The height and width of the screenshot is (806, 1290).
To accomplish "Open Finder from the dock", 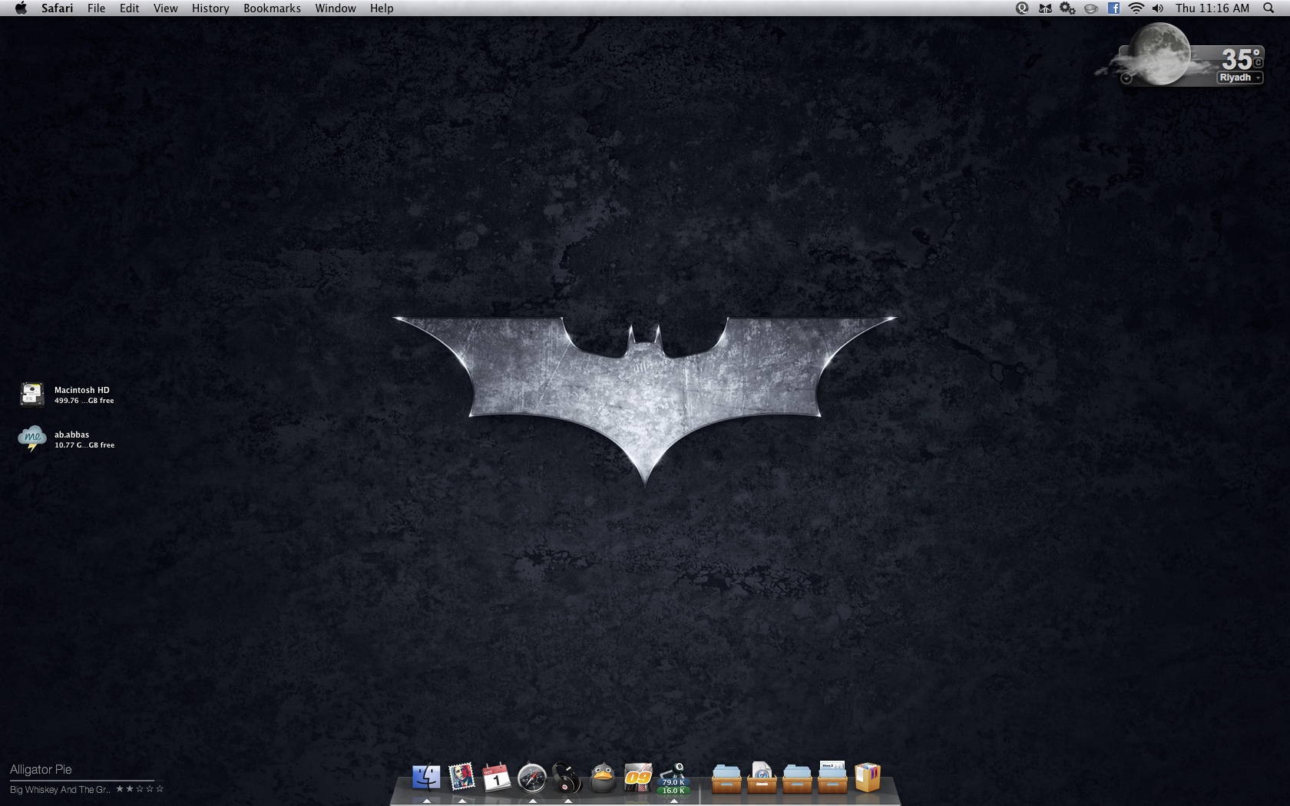I will click(426, 778).
